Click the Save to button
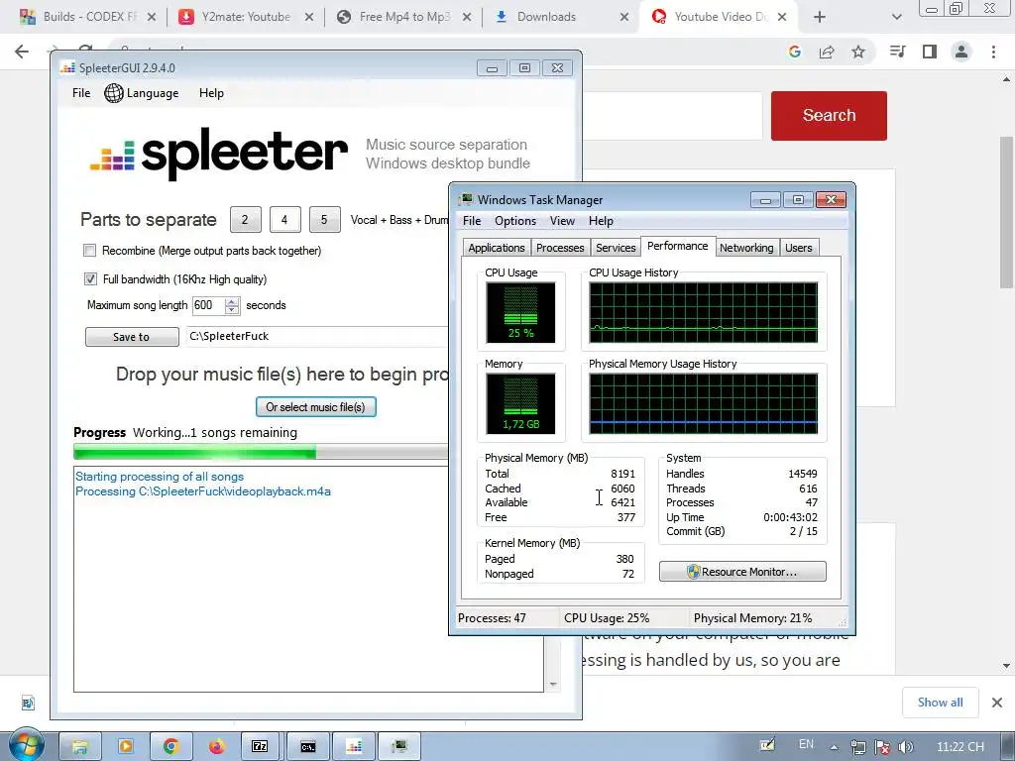Viewport: 1015px width, 761px height. (x=132, y=337)
